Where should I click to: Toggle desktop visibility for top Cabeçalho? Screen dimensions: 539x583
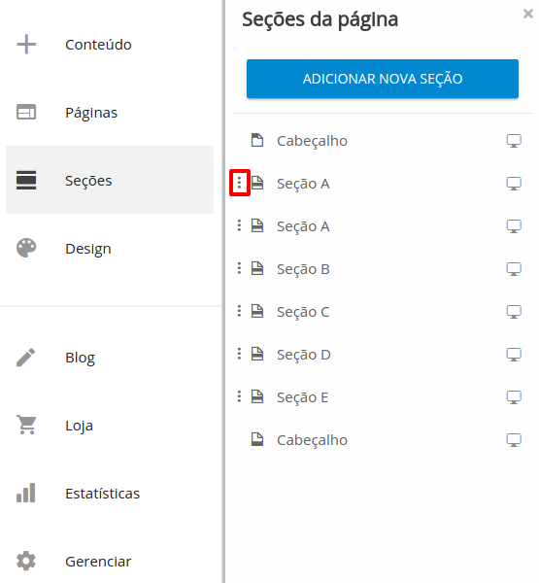[514, 141]
